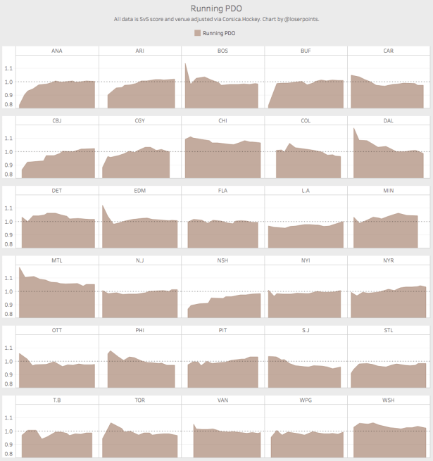
Task: Select the BOS team area chart
Action: 222,95
